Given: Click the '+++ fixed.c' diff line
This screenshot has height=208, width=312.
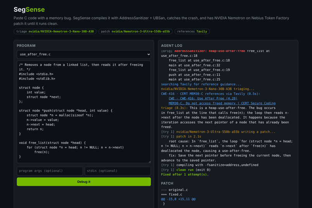Looking at the screenshot, I should (171, 194).
